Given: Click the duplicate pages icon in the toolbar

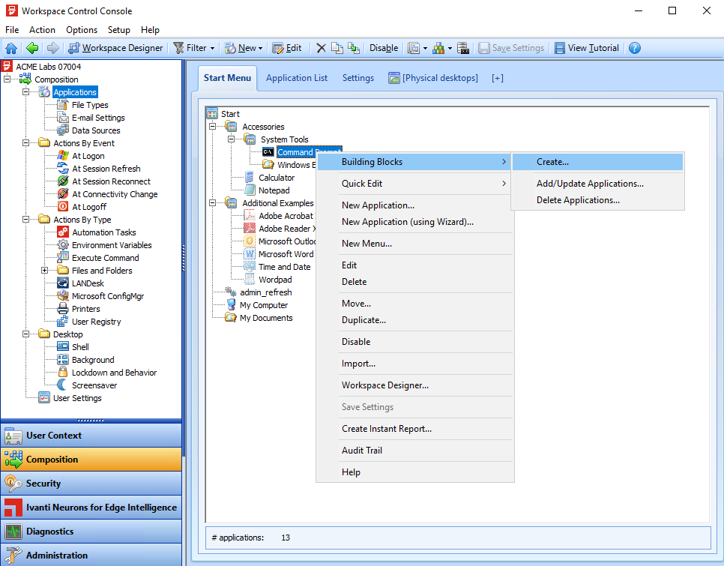Looking at the screenshot, I should click(337, 48).
